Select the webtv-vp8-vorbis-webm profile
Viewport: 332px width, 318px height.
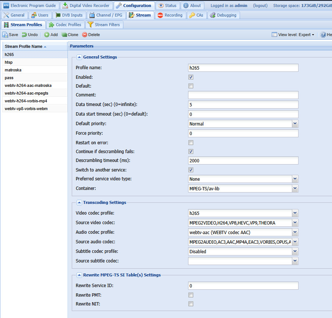click(x=26, y=109)
